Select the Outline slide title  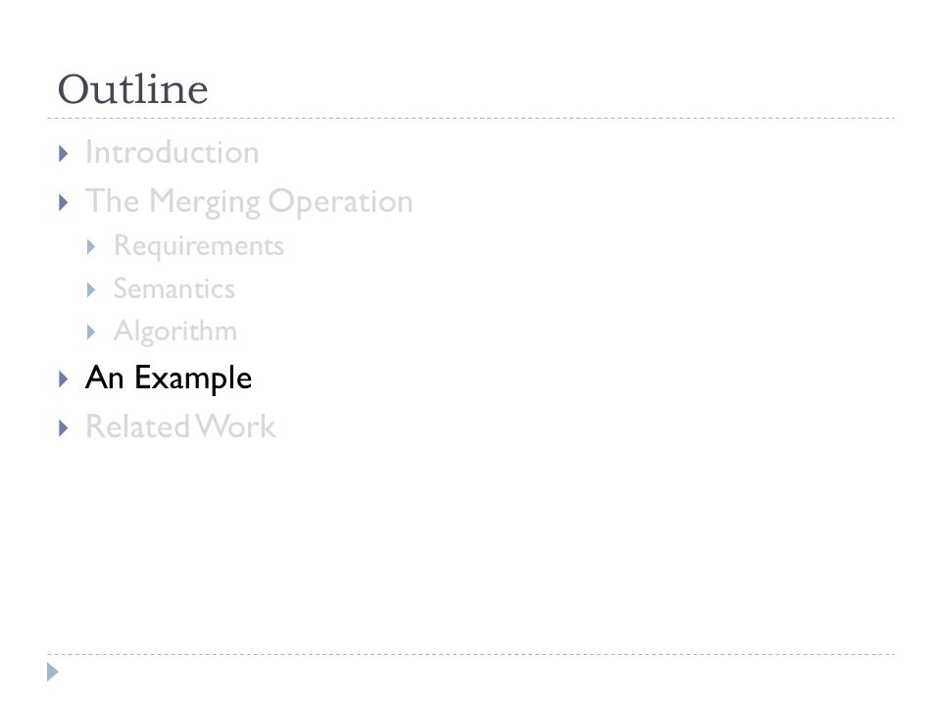(x=132, y=89)
